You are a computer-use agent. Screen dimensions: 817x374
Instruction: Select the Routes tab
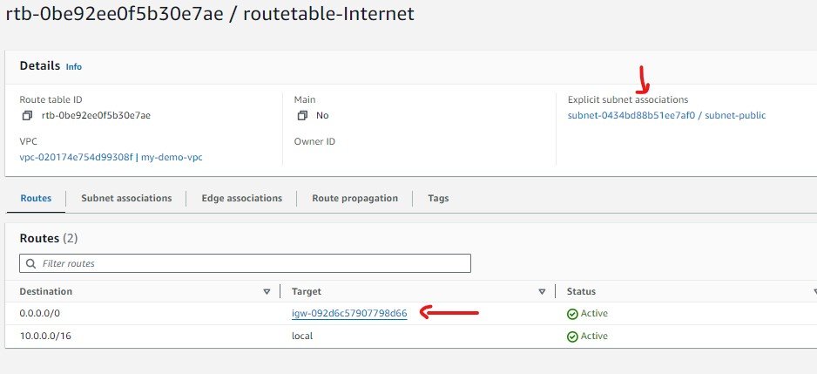click(x=36, y=199)
